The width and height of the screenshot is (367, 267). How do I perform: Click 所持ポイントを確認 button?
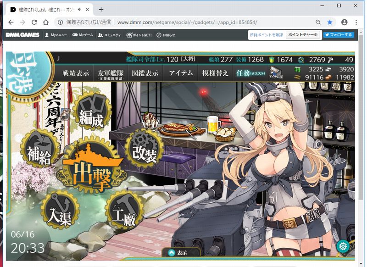[x=267, y=35]
